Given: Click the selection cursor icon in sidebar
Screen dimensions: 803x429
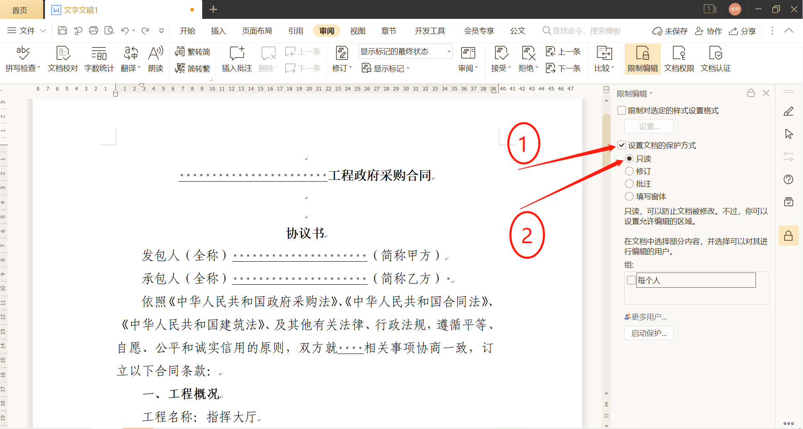Looking at the screenshot, I should (x=789, y=134).
